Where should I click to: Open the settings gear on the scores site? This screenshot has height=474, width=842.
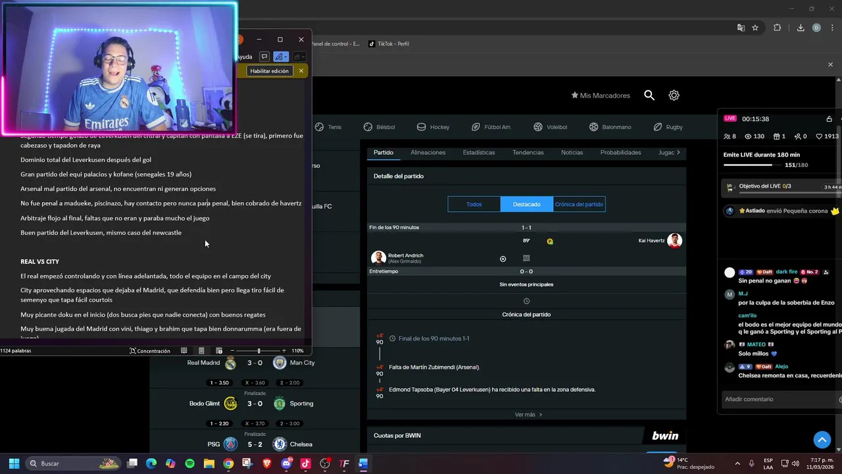674,95
